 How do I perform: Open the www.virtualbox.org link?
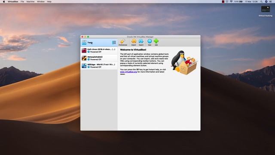128,72
